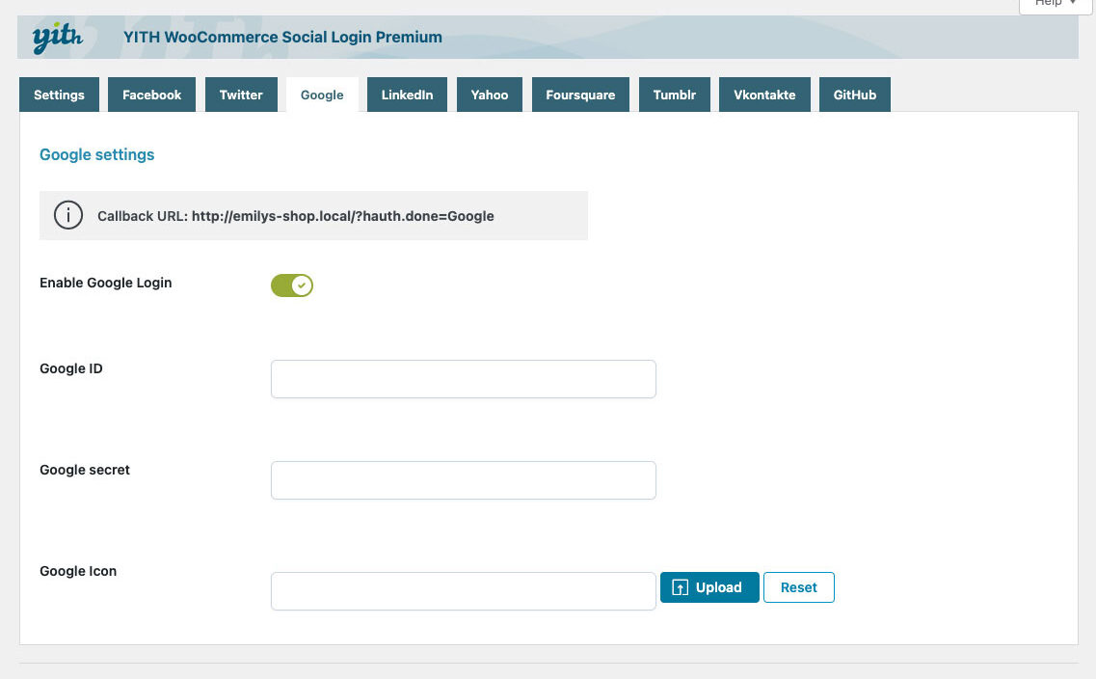Go to the Twitter tab

click(241, 95)
